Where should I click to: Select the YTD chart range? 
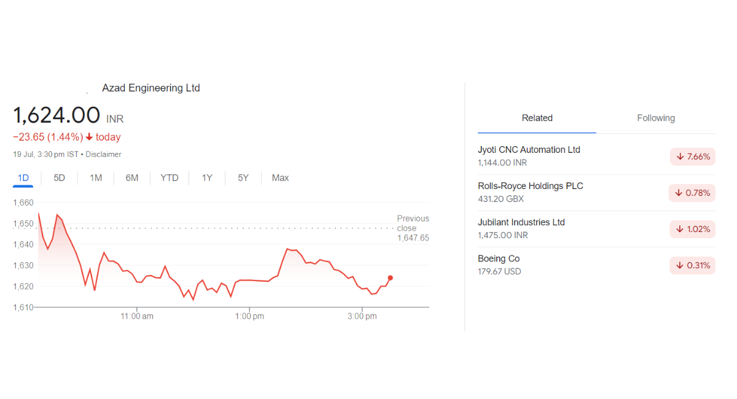tap(170, 178)
